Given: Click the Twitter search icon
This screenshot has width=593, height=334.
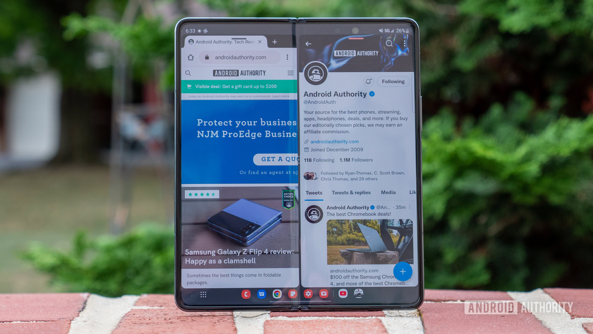Looking at the screenshot, I should pyautogui.click(x=390, y=44).
